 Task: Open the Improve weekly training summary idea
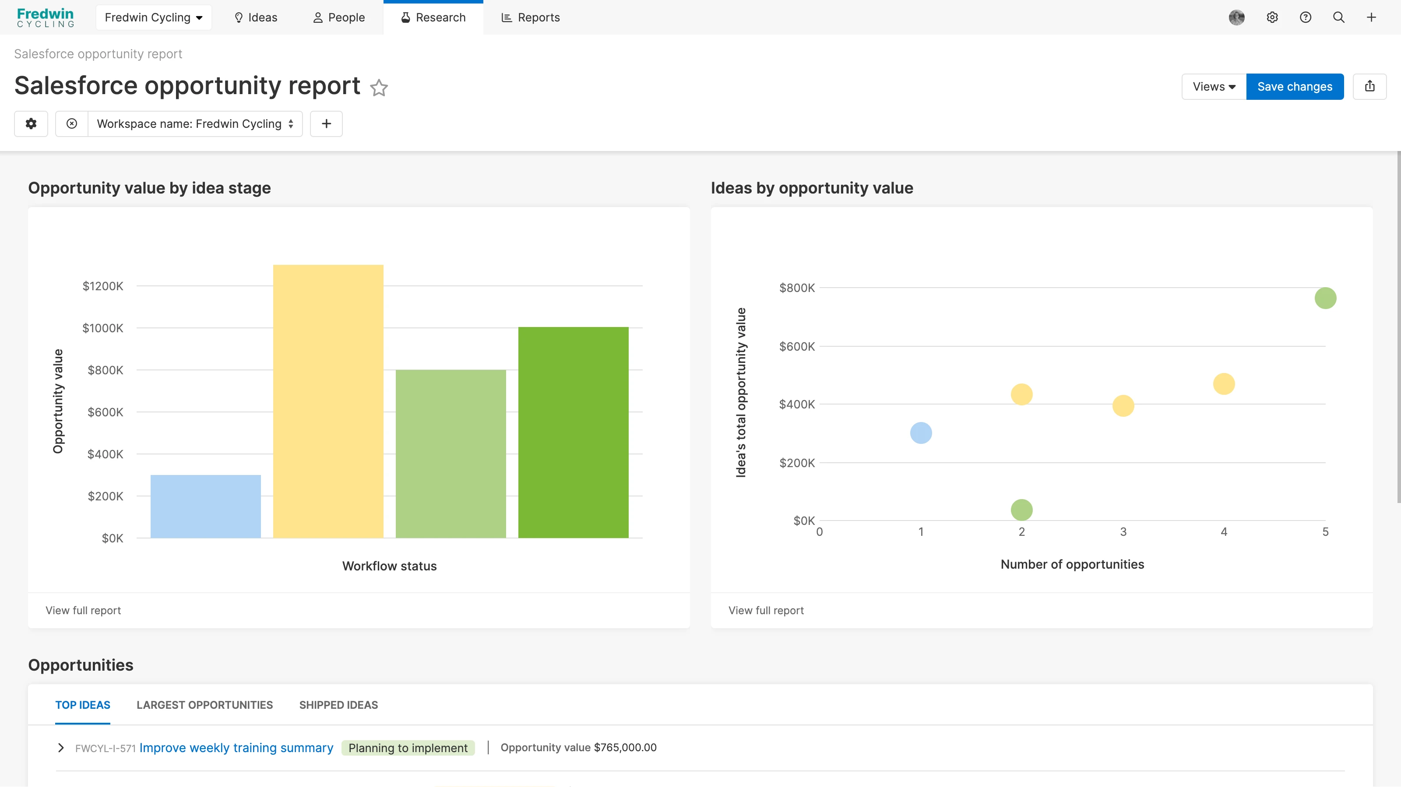pos(235,747)
